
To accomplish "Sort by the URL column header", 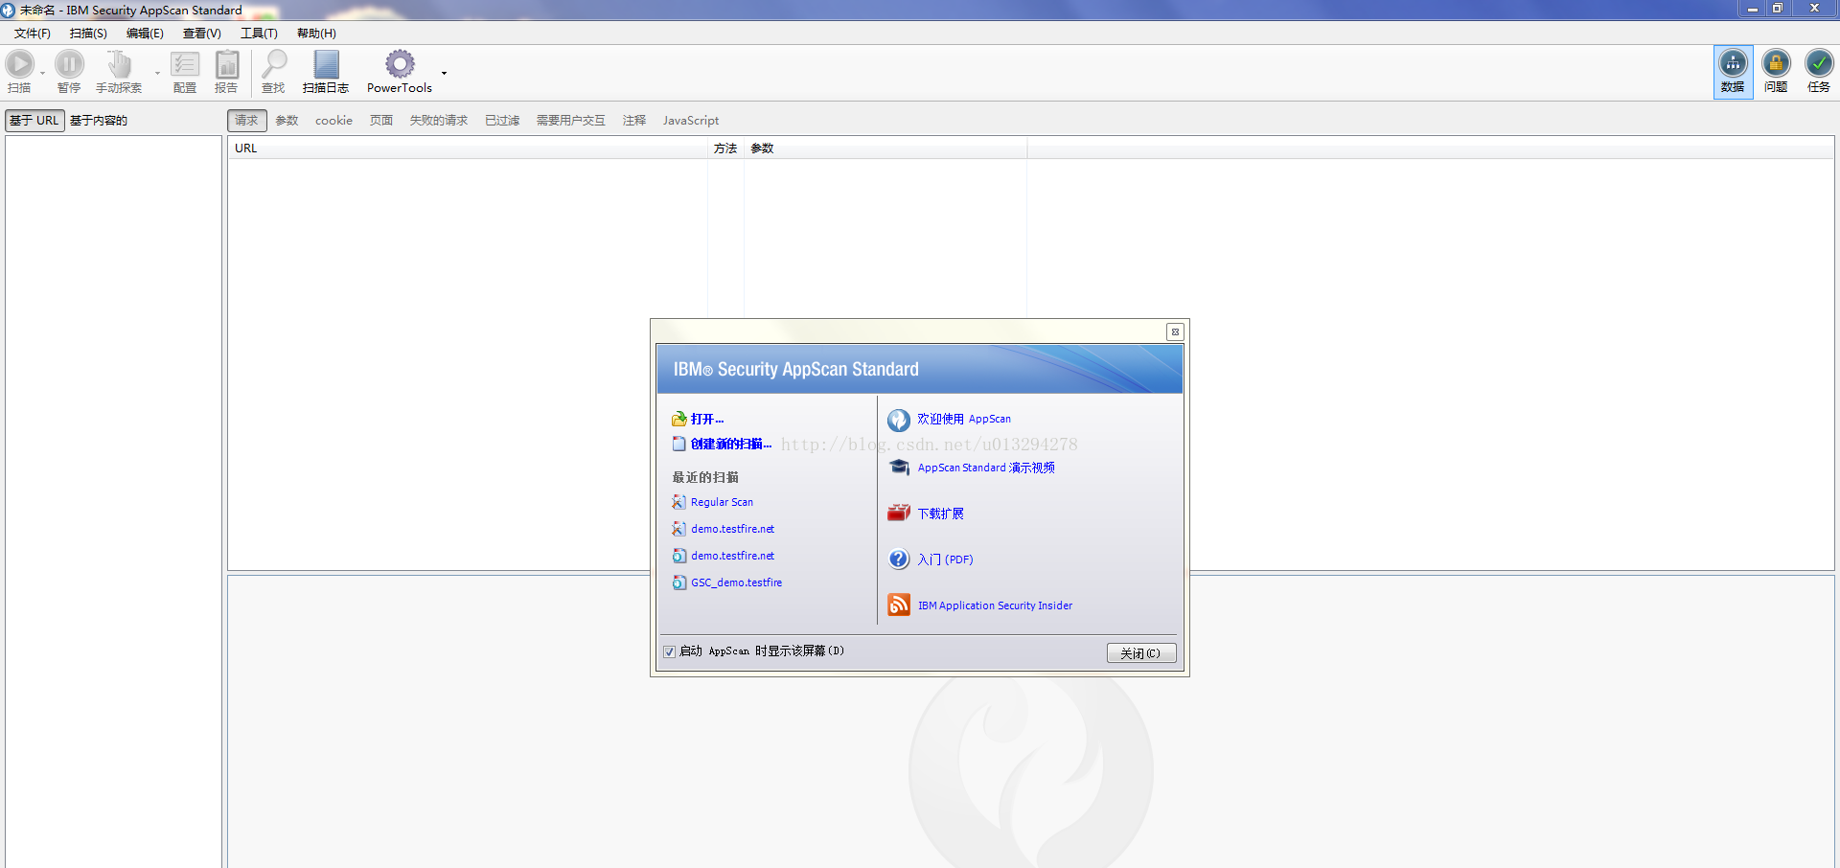I will [x=468, y=148].
